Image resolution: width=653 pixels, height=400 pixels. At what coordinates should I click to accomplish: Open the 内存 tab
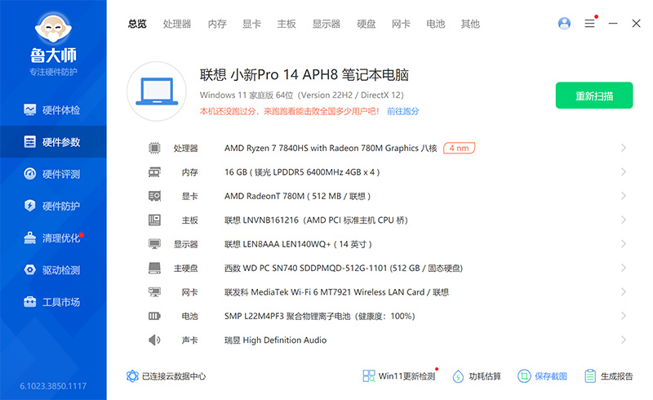217,24
